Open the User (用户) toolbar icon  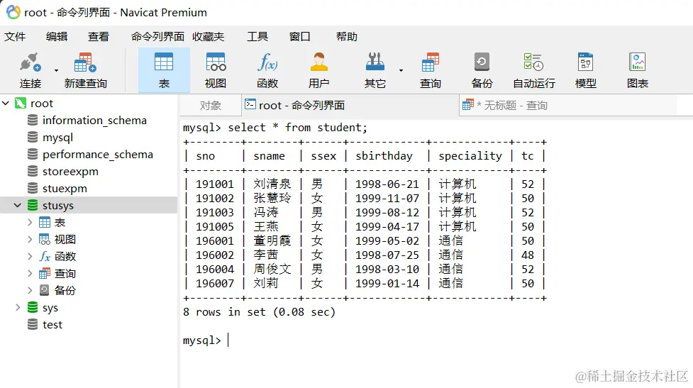pos(318,62)
